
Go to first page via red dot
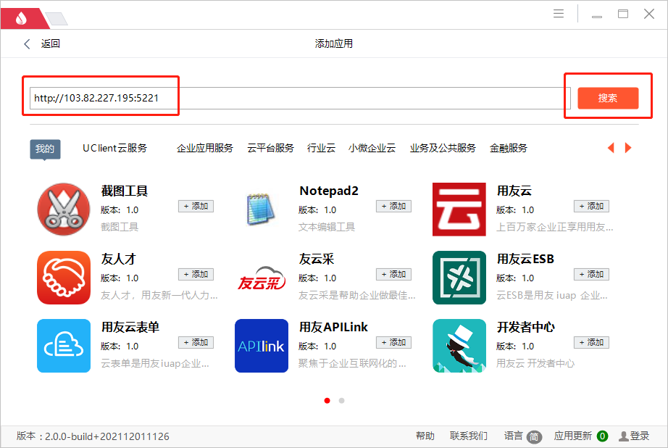(327, 400)
